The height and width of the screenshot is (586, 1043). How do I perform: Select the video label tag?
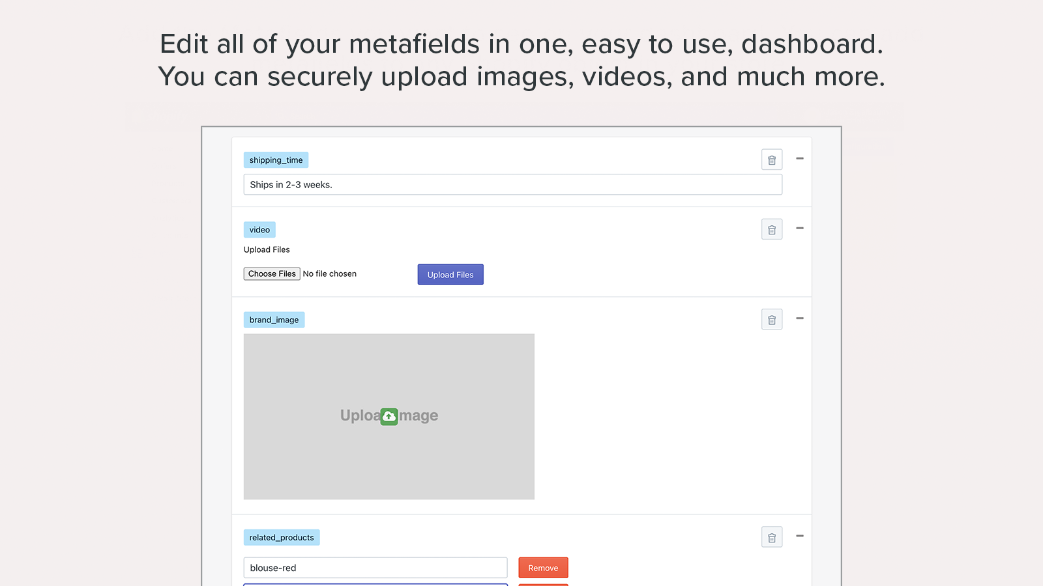point(259,229)
